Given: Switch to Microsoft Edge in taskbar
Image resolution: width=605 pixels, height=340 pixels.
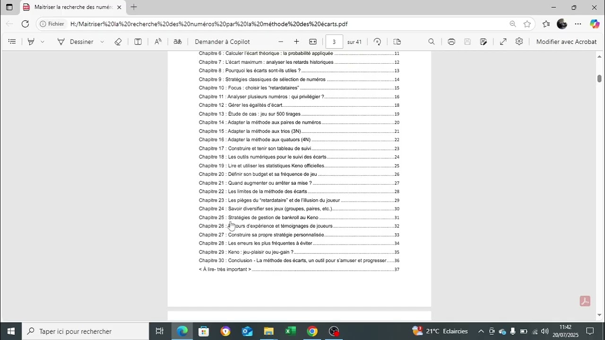Looking at the screenshot, I should (x=182, y=331).
